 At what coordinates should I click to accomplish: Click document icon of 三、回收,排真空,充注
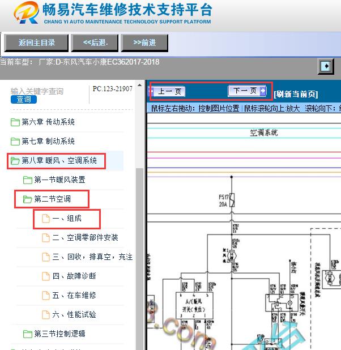[46, 257]
